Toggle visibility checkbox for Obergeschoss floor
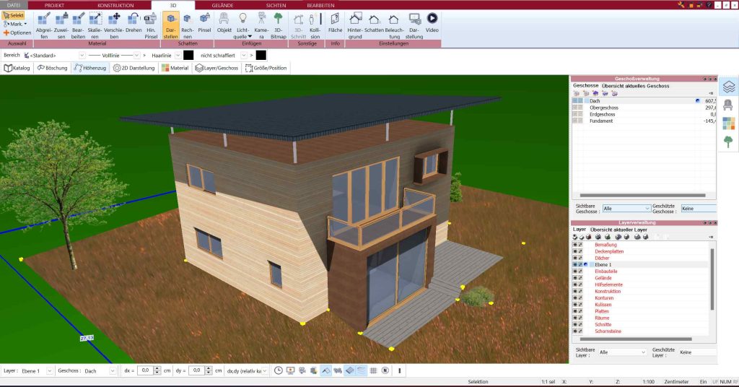739x387 pixels. pos(575,108)
